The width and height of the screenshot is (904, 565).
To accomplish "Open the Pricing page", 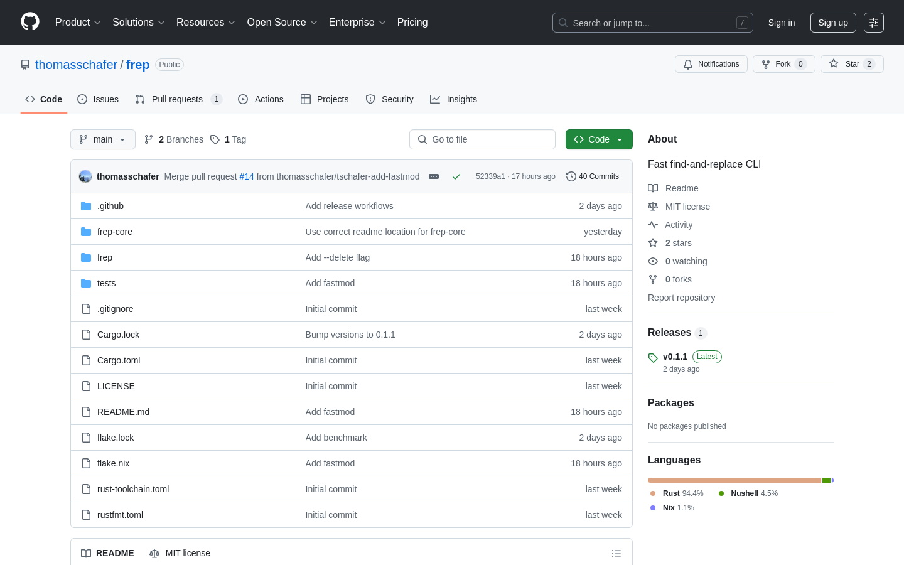I will coord(412,23).
